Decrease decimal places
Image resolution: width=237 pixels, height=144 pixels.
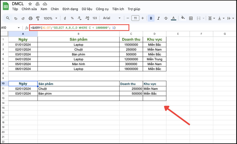[80, 18]
